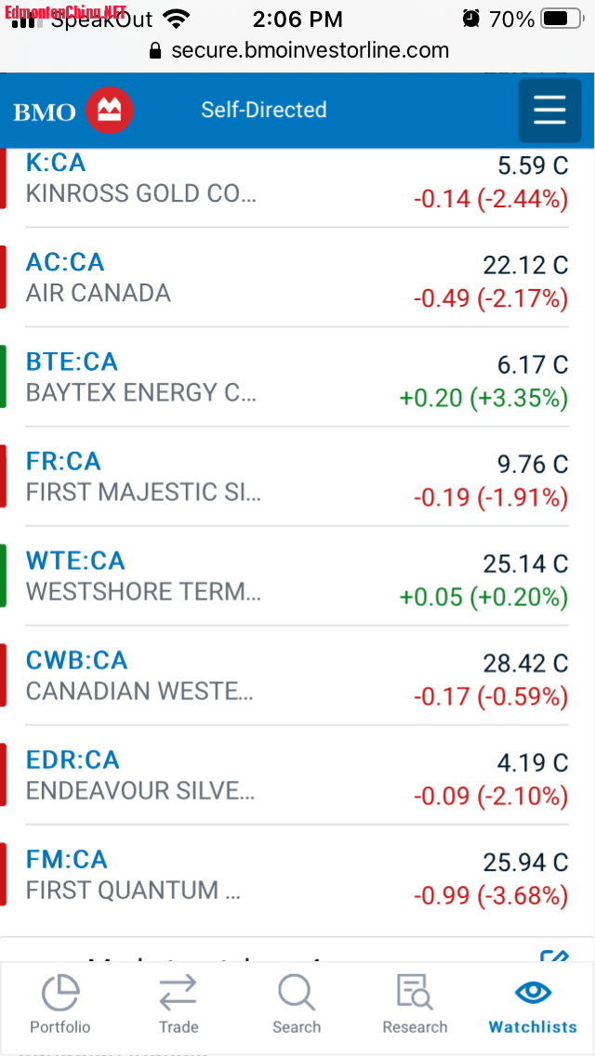Viewport: 595px width, 1056px height.
Task: Open the hamburger menu
Action: coord(549,111)
